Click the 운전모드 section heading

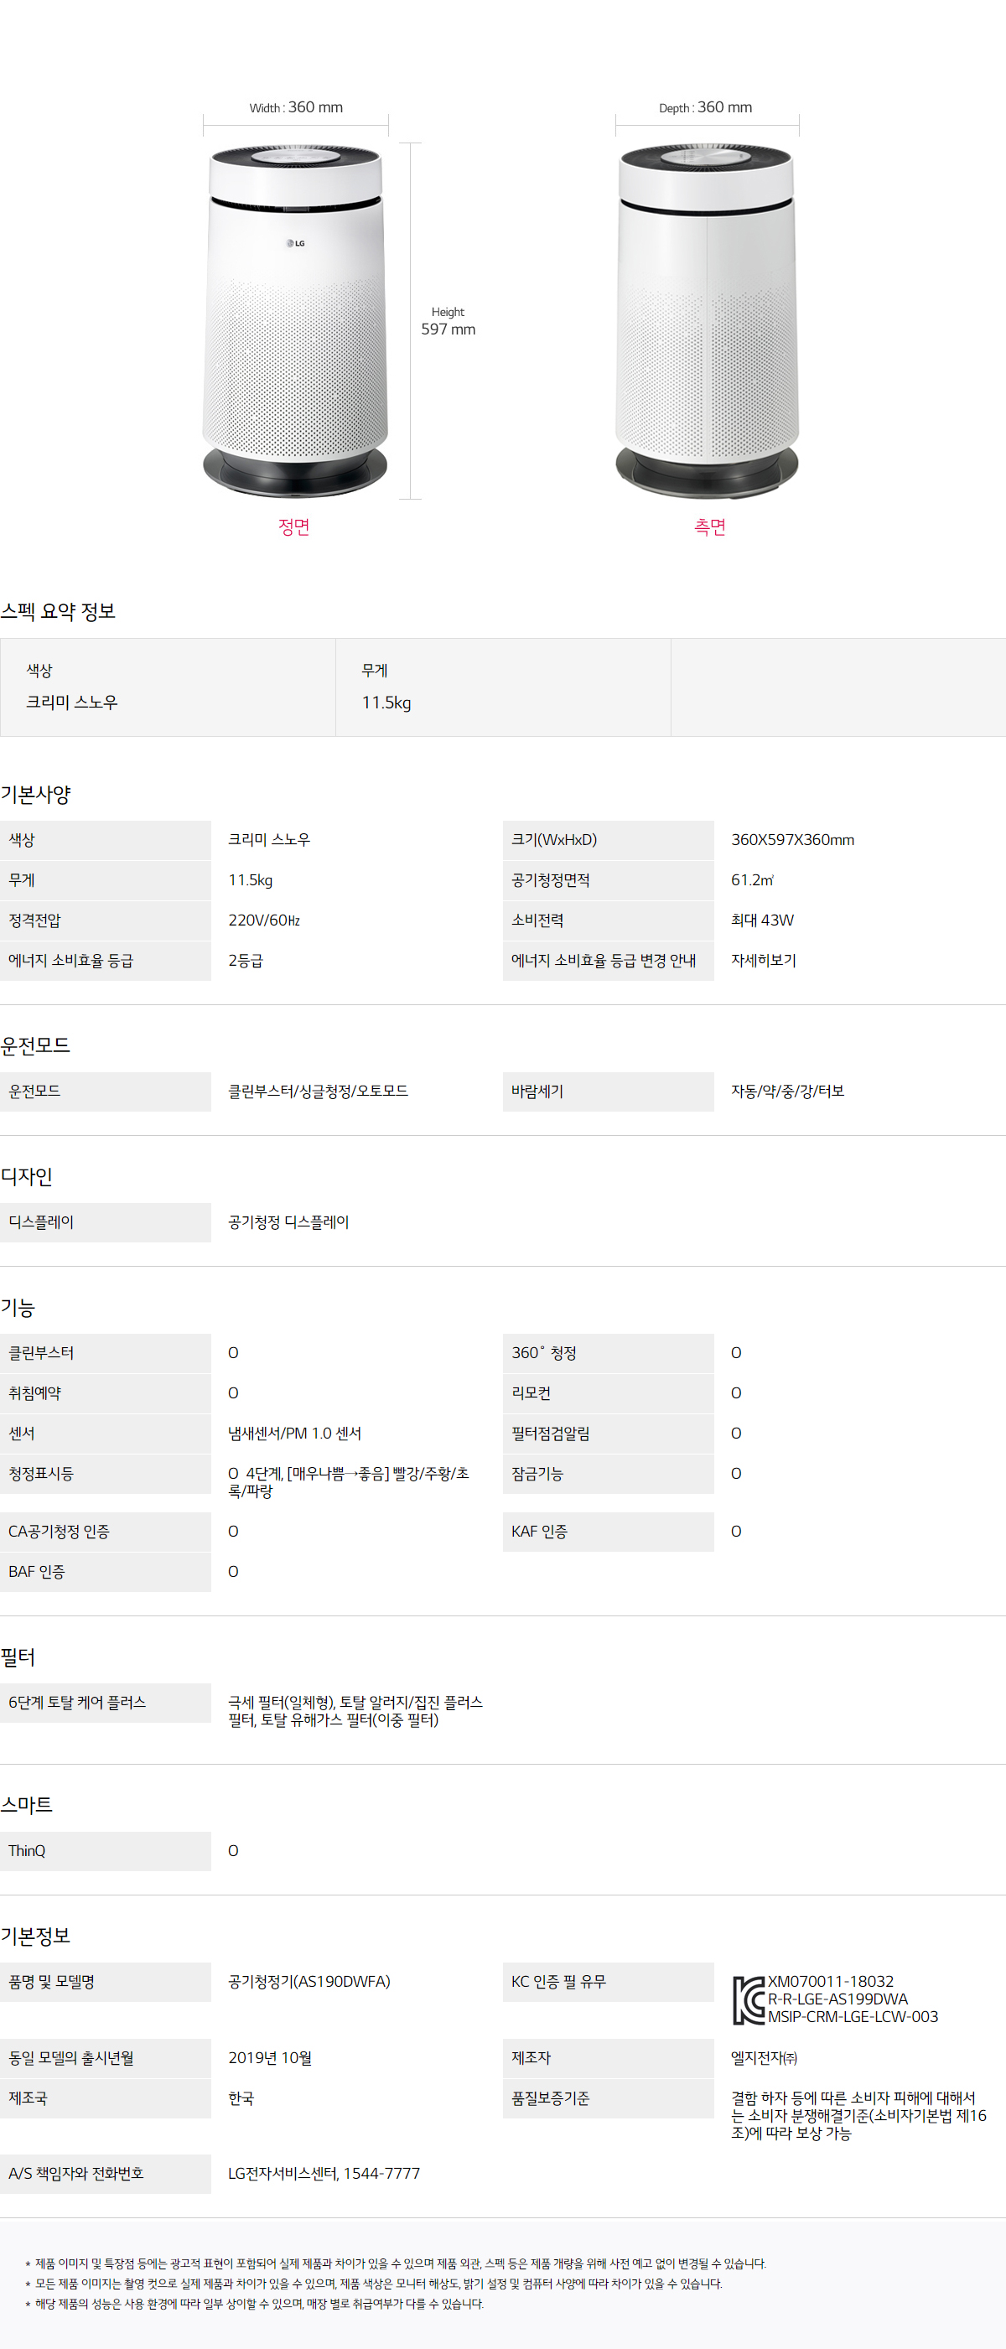click(x=35, y=1045)
